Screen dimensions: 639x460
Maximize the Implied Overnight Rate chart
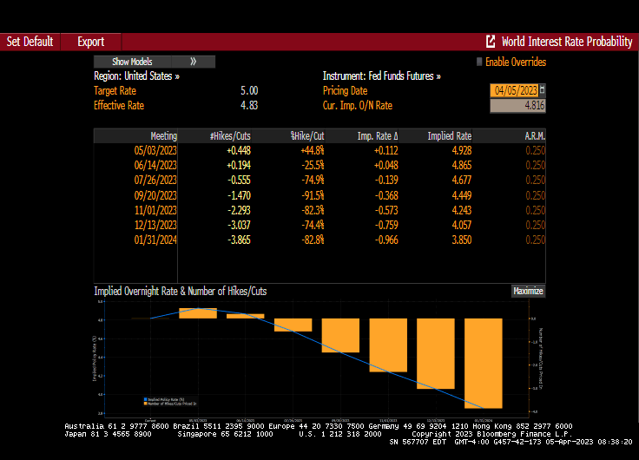pos(527,292)
